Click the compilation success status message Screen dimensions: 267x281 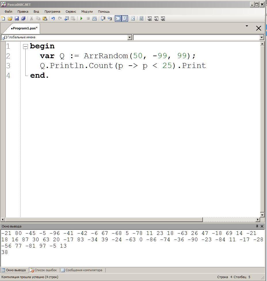pos(30,277)
